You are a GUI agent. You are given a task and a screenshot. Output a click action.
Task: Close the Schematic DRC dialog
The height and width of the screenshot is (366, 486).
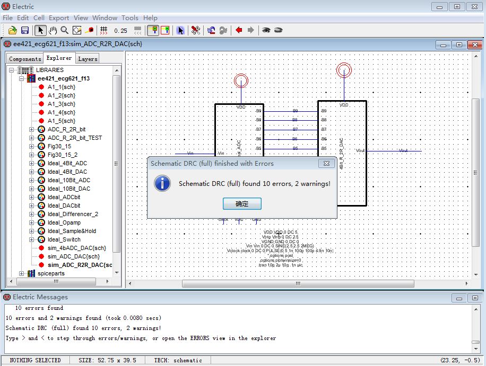(x=326, y=164)
